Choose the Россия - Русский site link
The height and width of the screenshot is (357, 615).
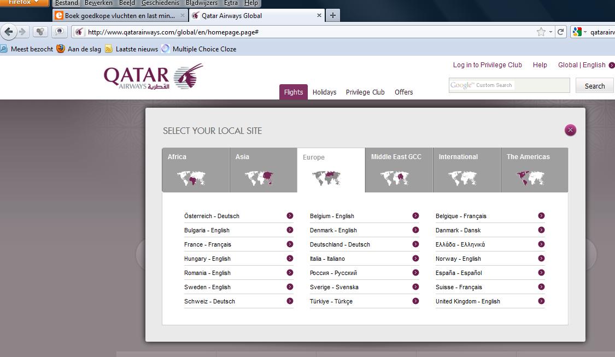333,273
